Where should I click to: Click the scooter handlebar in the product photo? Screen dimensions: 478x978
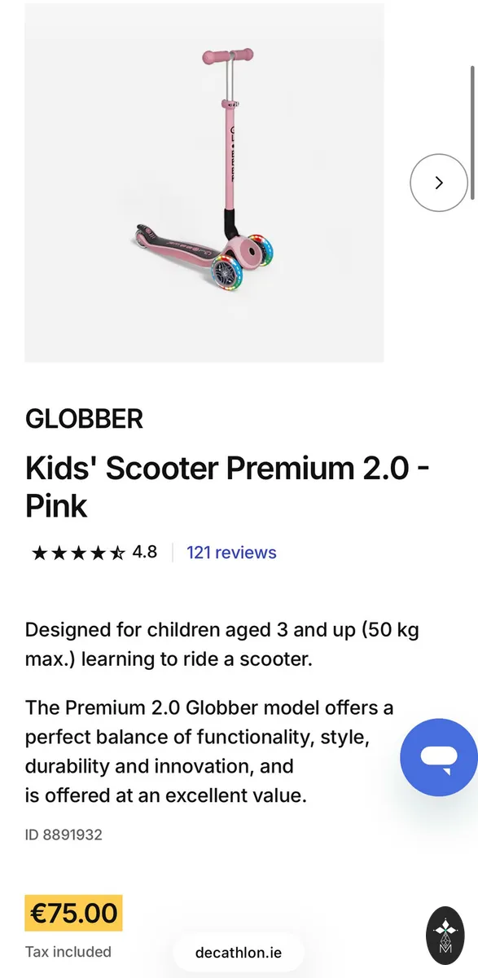point(228,56)
